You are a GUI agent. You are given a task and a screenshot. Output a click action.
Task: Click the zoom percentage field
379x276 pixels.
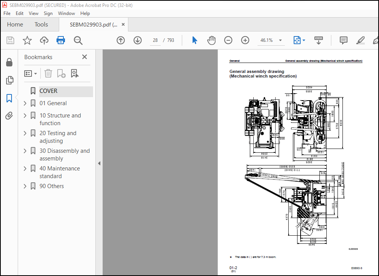click(267, 40)
